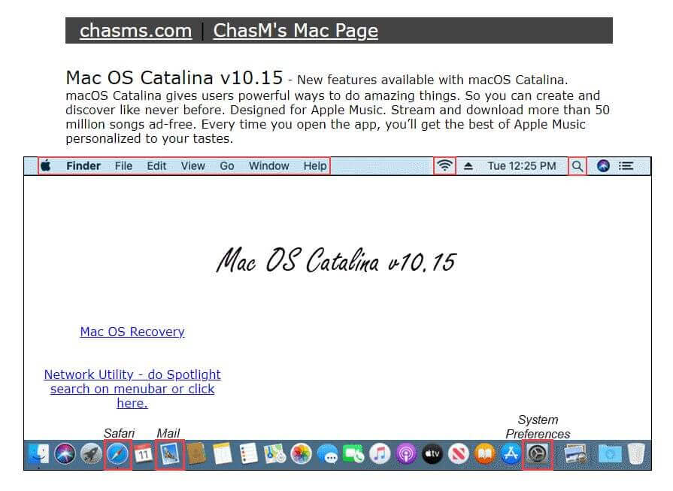Viewport: 673px width, 491px height.
Task: Open the Network Utility Spotlight link
Action: point(132,389)
